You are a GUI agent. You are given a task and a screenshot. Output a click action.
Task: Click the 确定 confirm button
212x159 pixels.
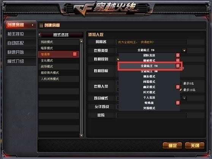172,145
